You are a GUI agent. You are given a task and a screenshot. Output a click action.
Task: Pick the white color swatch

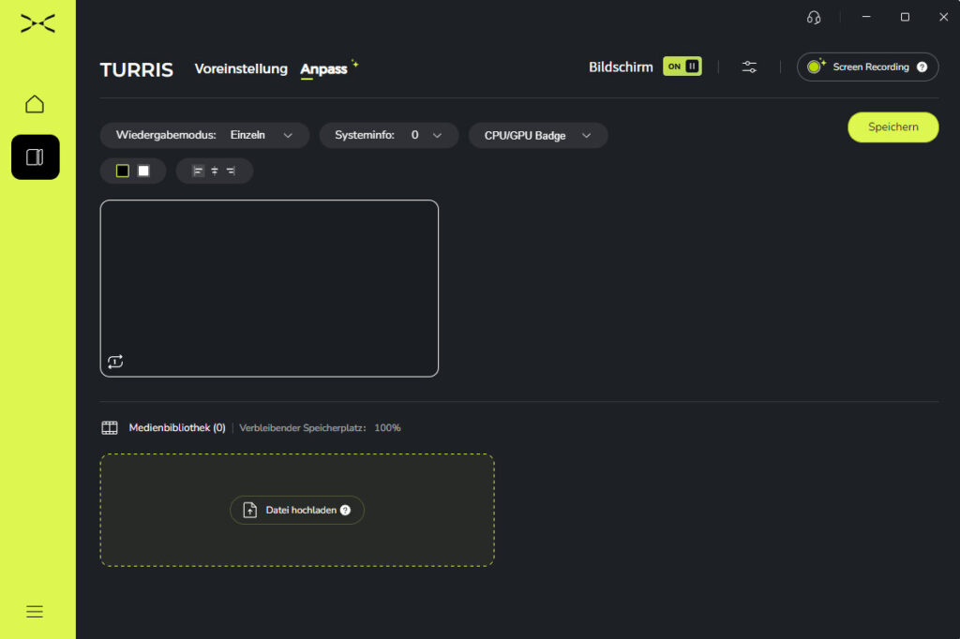coord(143,171)
